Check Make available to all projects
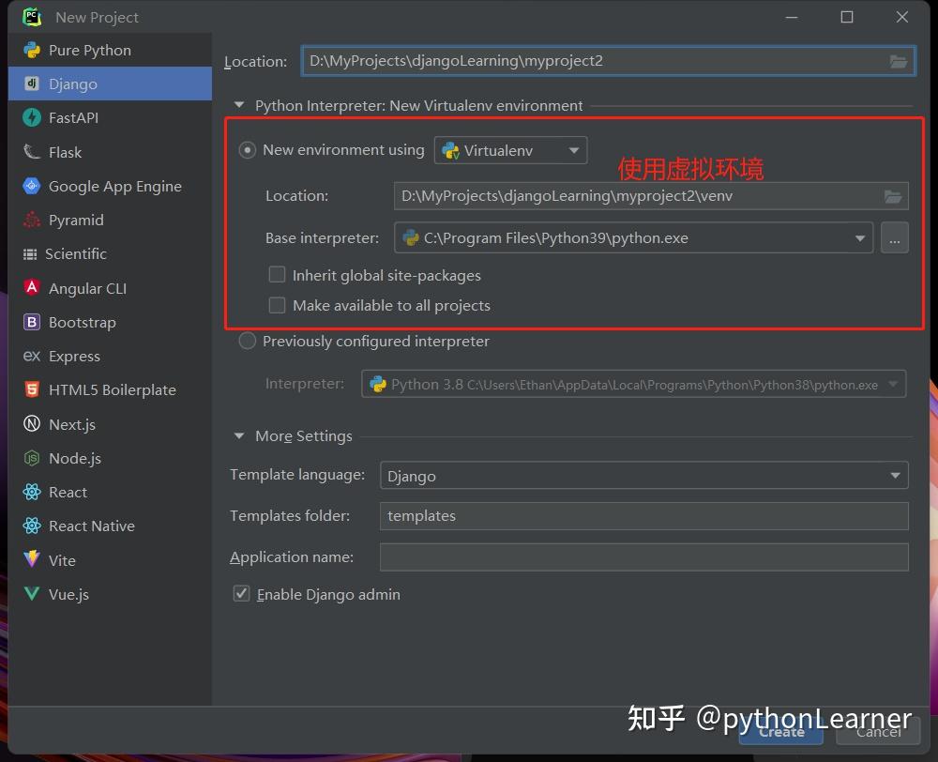This screenshot has width=938, height=762. click(x=277, y=305)
